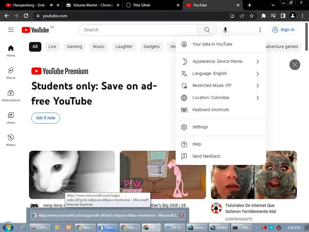Open Chrome extensions puzzle icon

(263, 16)
